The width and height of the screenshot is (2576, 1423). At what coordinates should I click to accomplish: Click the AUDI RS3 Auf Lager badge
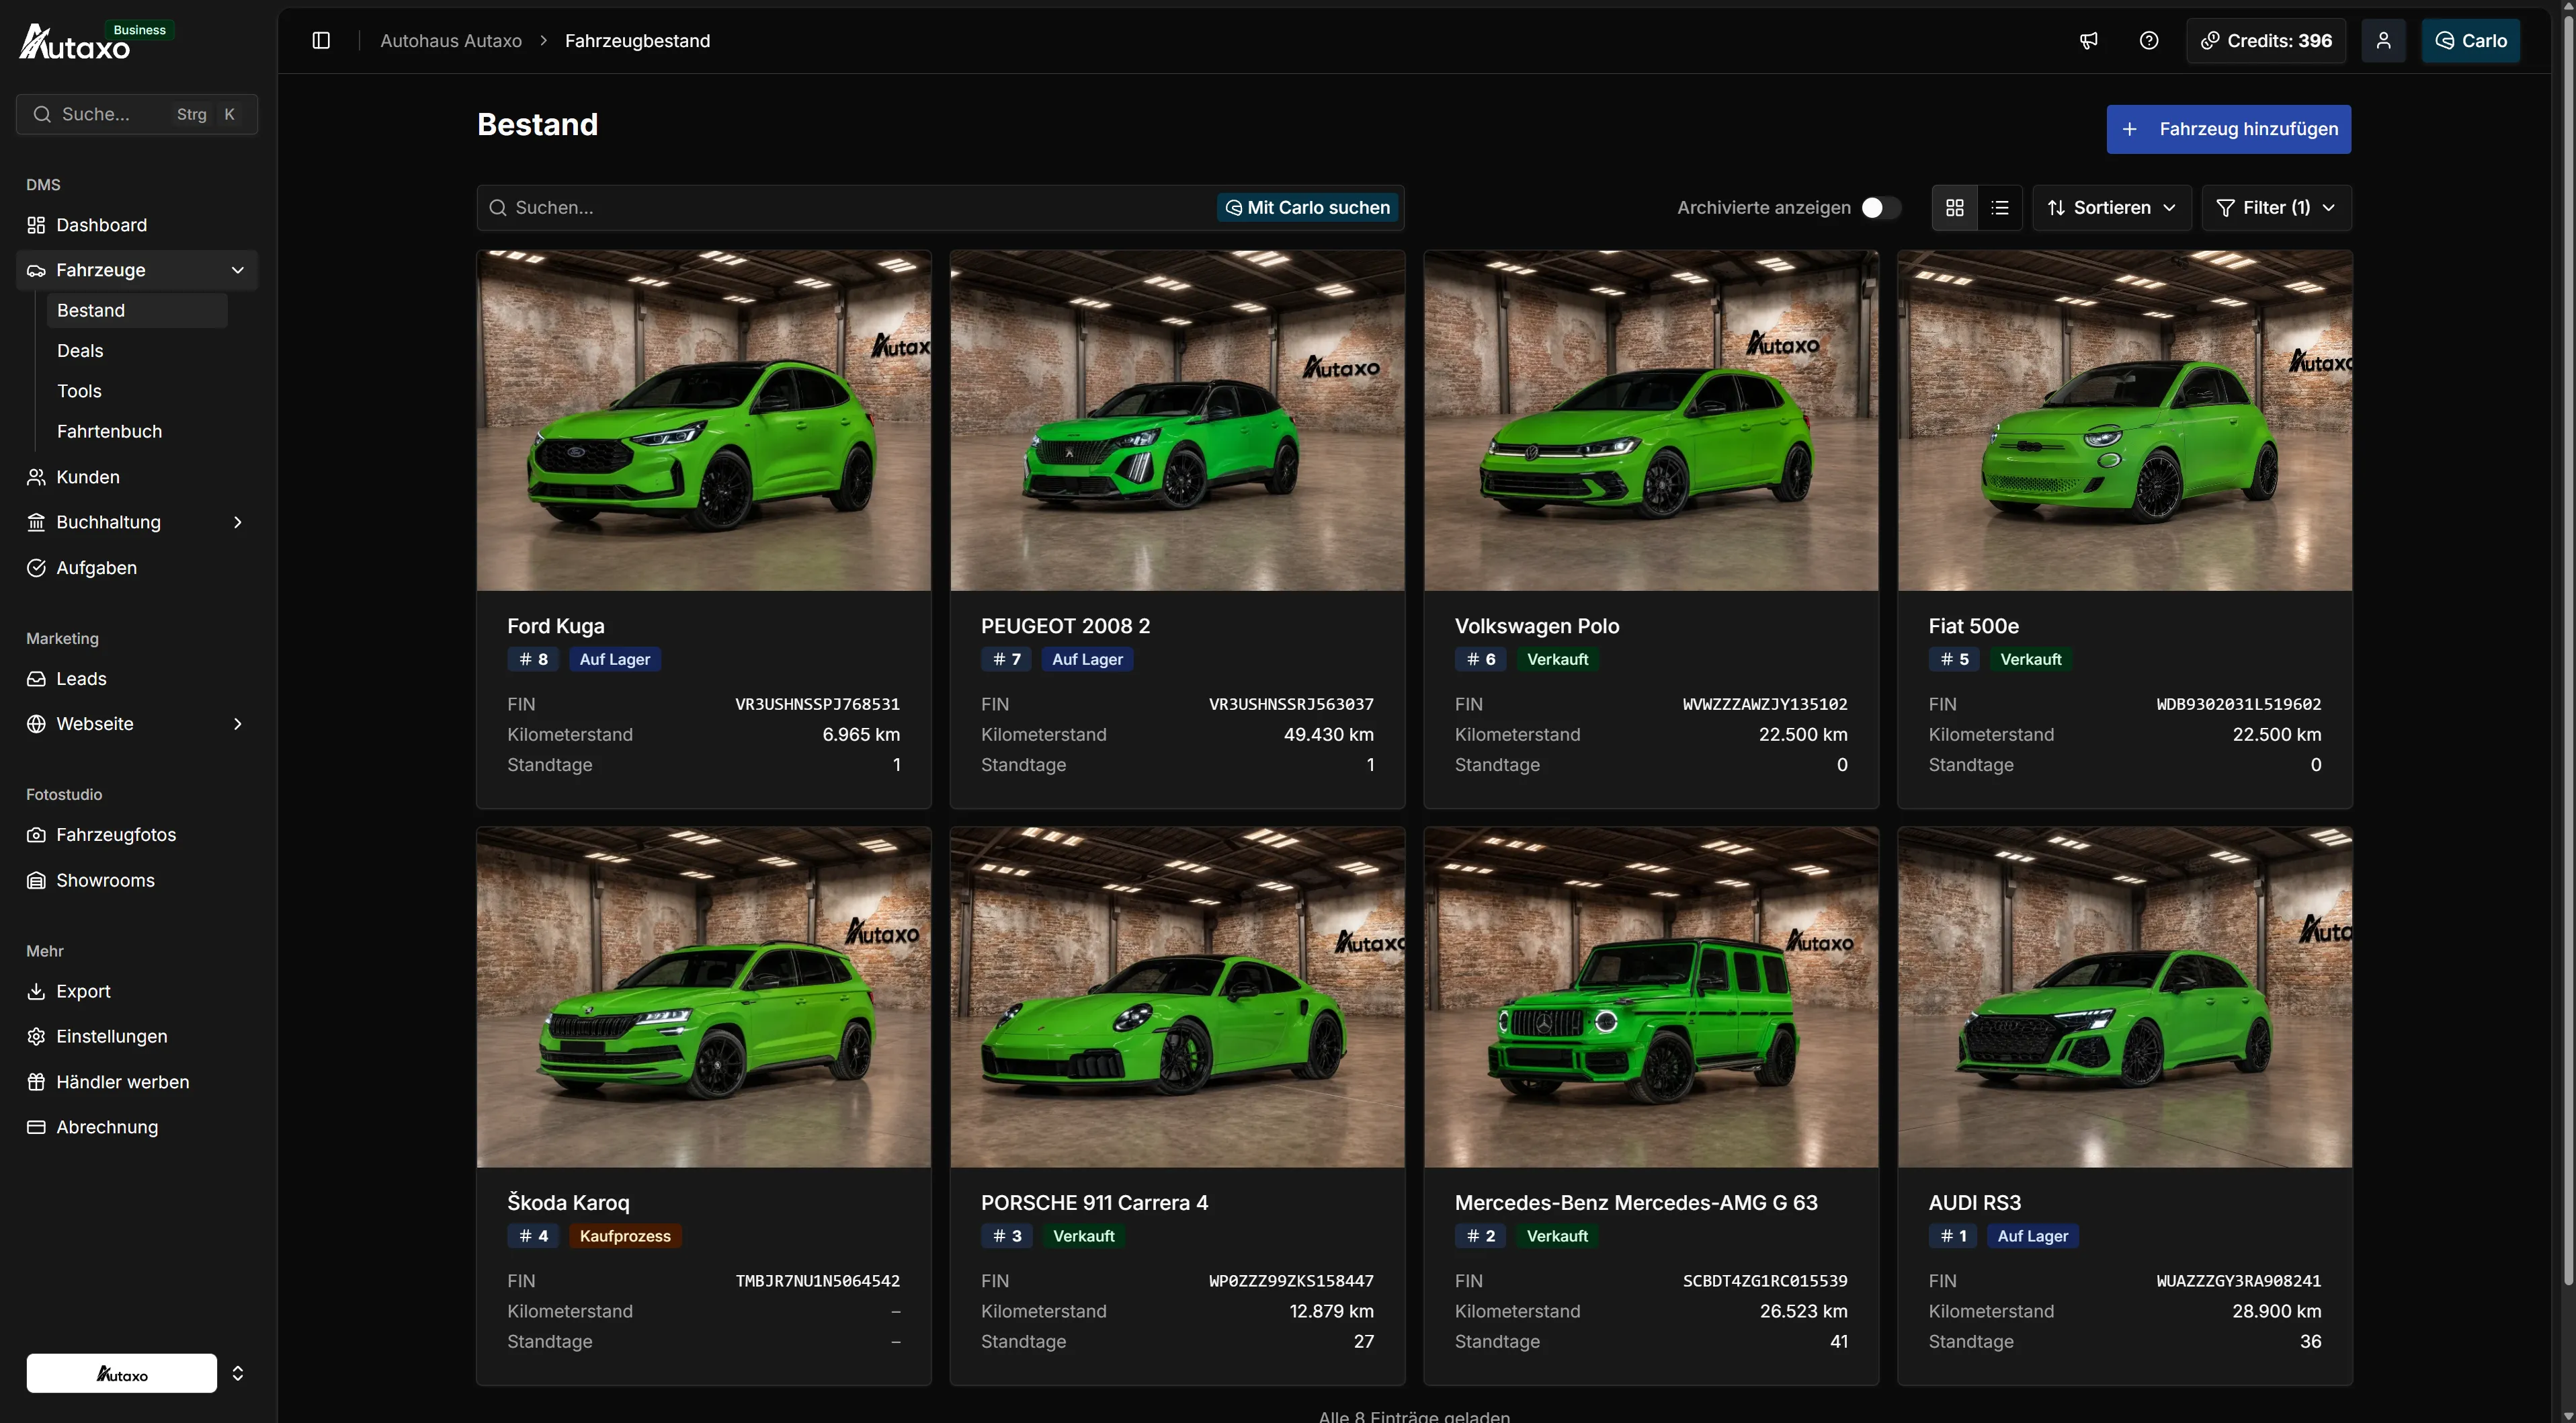2033,1236
